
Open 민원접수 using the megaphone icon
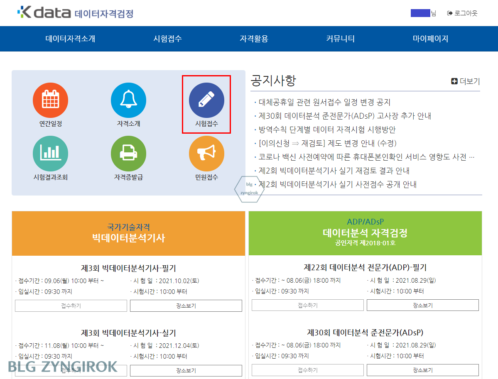pyautogui.click(x=206, y=154)
